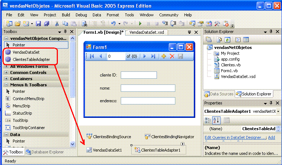Click Move First on Form1 navigator
The height and width of the screenshot is (165, 282).
[92, 56]
